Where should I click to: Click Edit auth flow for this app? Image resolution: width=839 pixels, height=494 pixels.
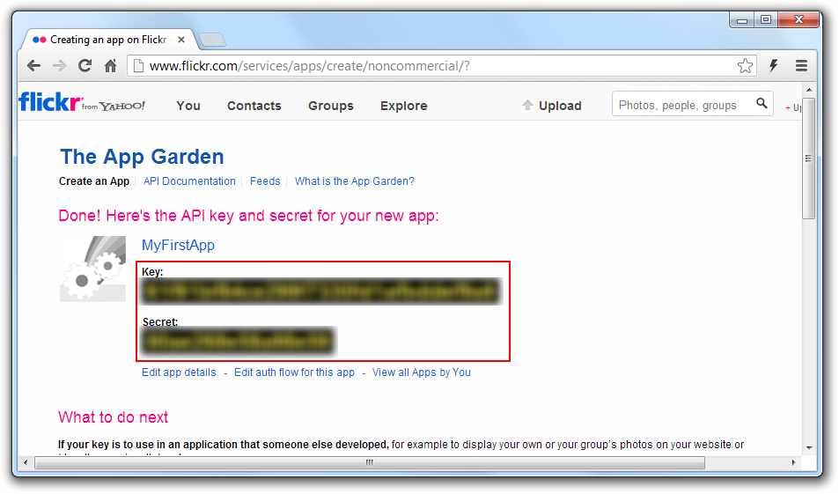coord(294,372)
